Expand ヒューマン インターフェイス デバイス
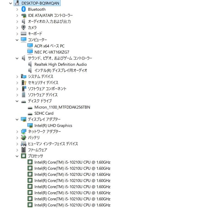The image size is (208, 208). pyautogui.click(x=17, y=144)
